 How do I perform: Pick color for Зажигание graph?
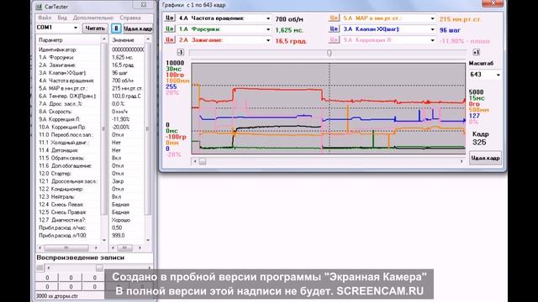point(170,40)
